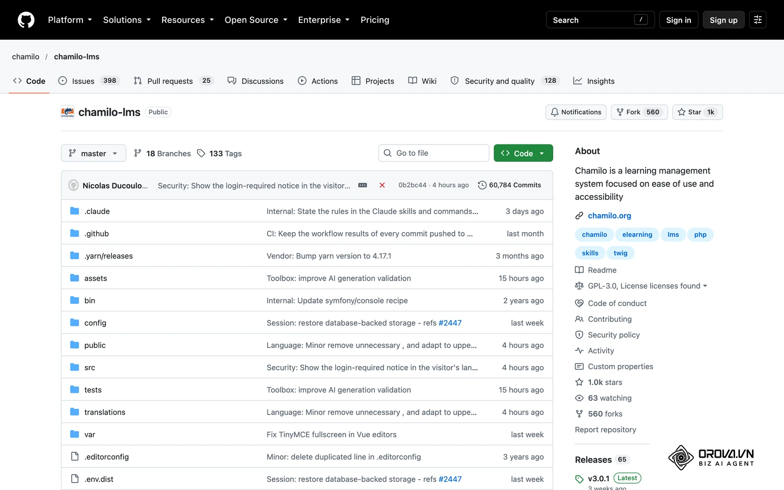Click the Sign up button
Screen dimensions: 784x490
pyautogui.click(x=724, y=20)
